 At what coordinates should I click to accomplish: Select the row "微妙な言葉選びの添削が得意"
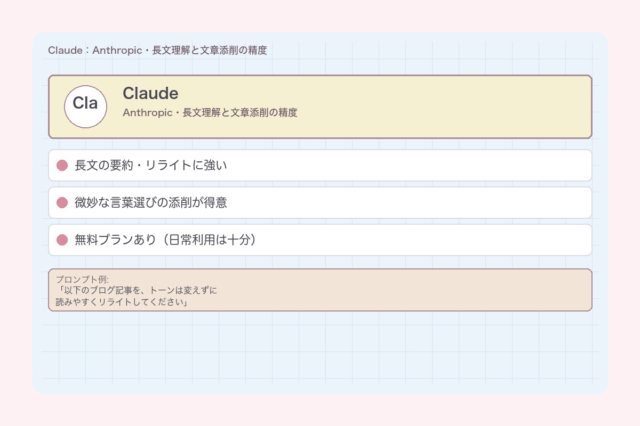click(320, 202)
